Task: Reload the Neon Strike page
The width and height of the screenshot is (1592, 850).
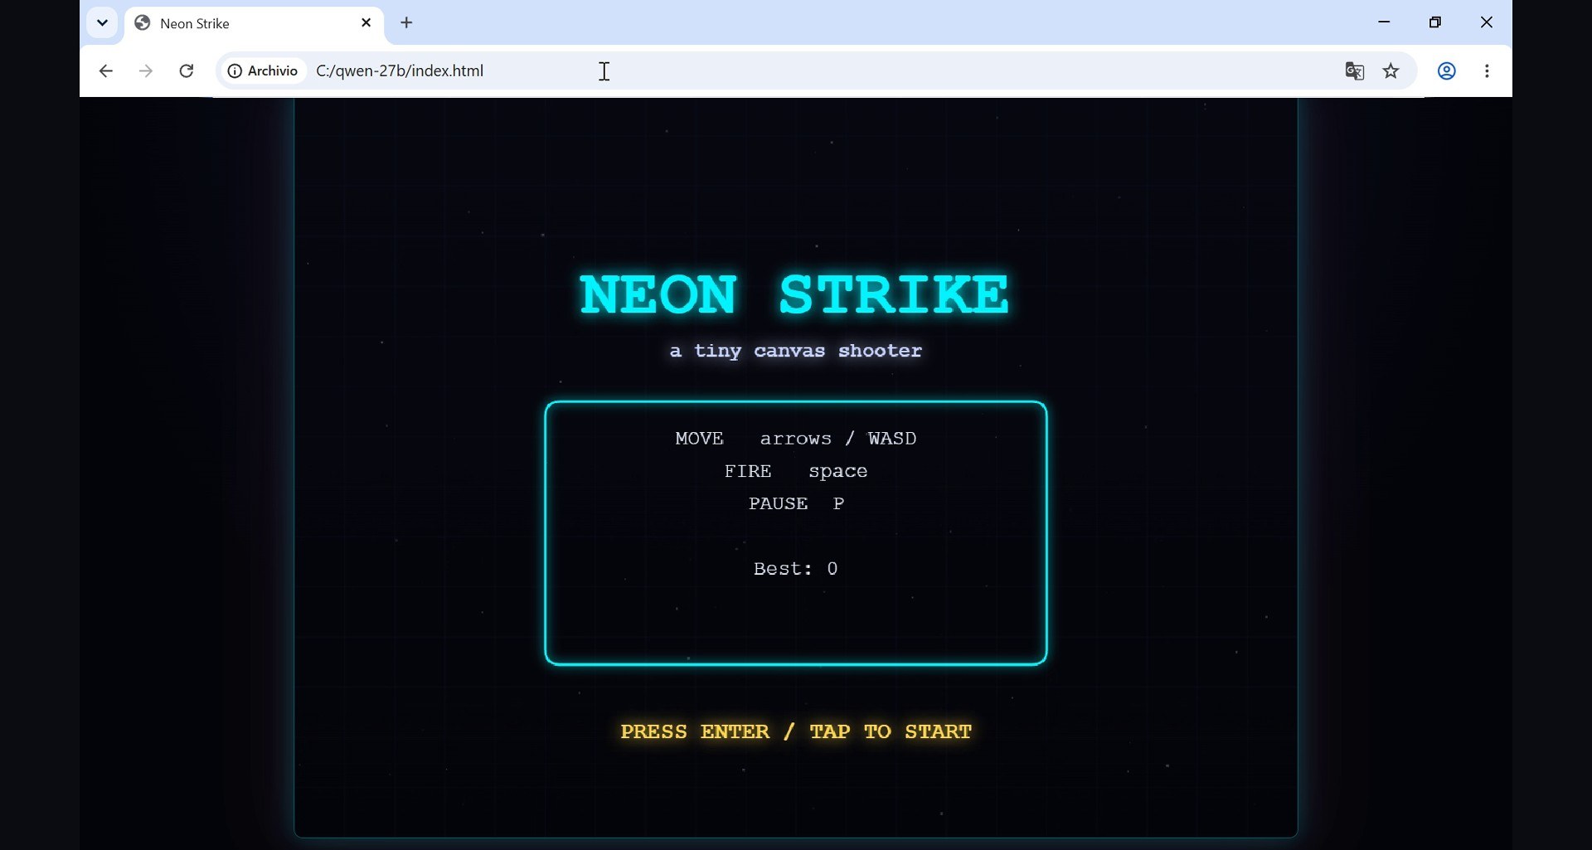Action: 187,71
